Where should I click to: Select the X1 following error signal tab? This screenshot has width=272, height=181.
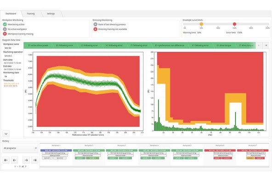tap(200, 45)
